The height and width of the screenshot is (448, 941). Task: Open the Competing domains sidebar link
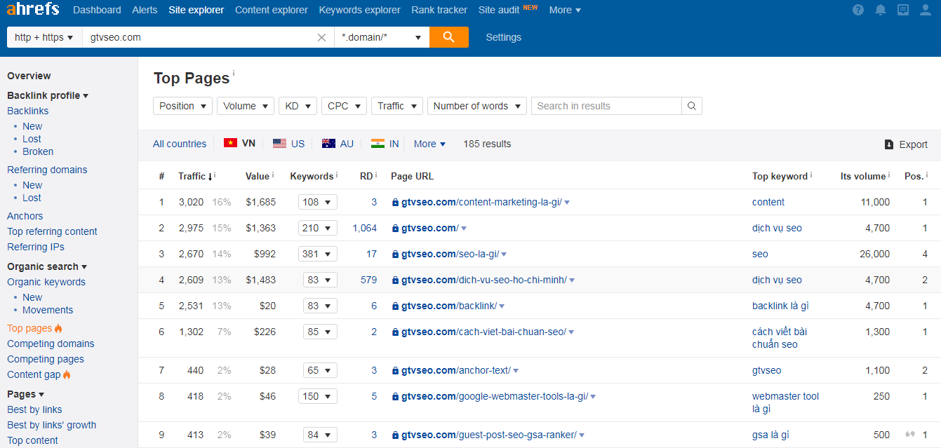[51, 344]
